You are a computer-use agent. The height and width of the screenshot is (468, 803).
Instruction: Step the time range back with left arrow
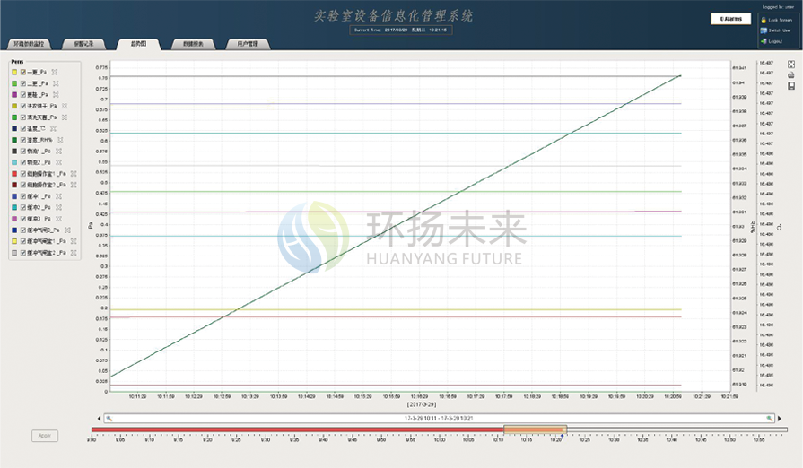coord(99,419)
